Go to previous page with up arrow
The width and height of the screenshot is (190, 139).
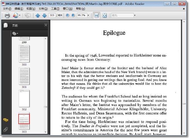tap(38, 15)
